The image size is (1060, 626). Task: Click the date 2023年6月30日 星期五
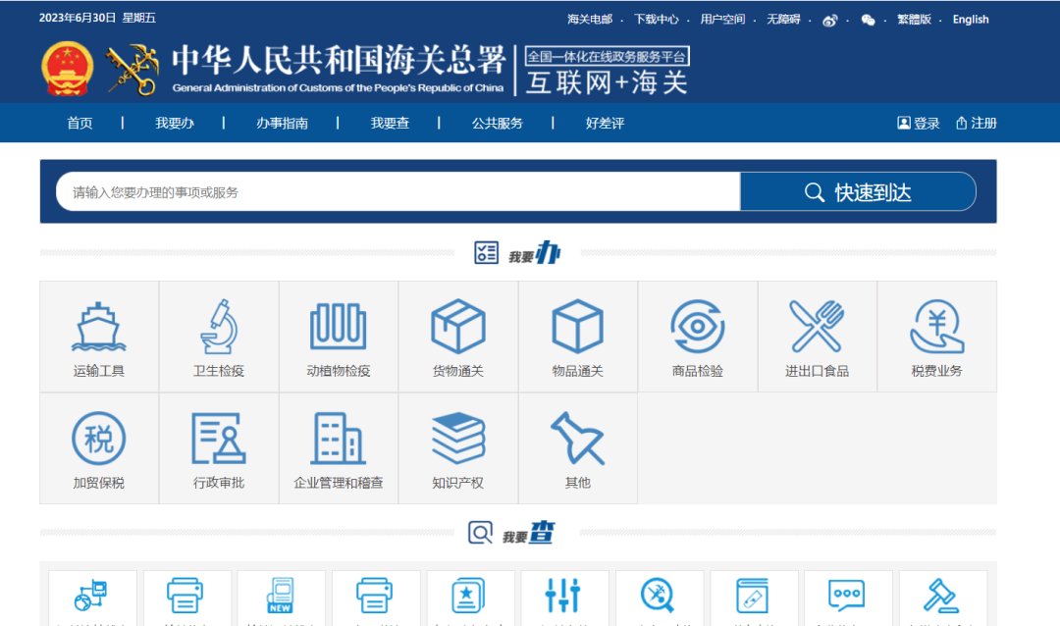97,19
